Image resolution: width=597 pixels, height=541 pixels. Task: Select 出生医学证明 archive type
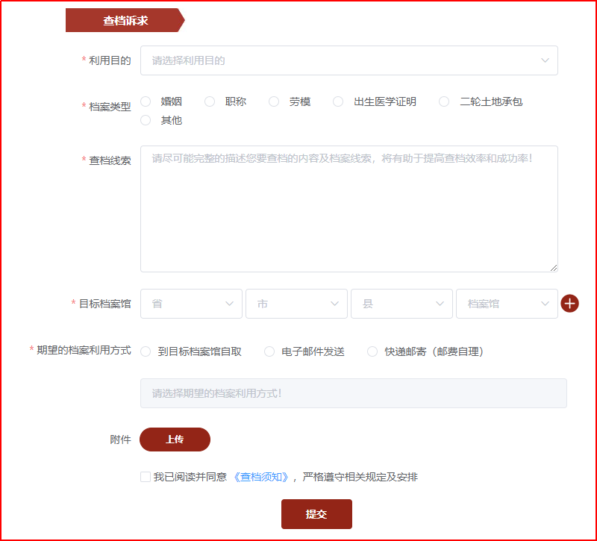pos(338,101)
